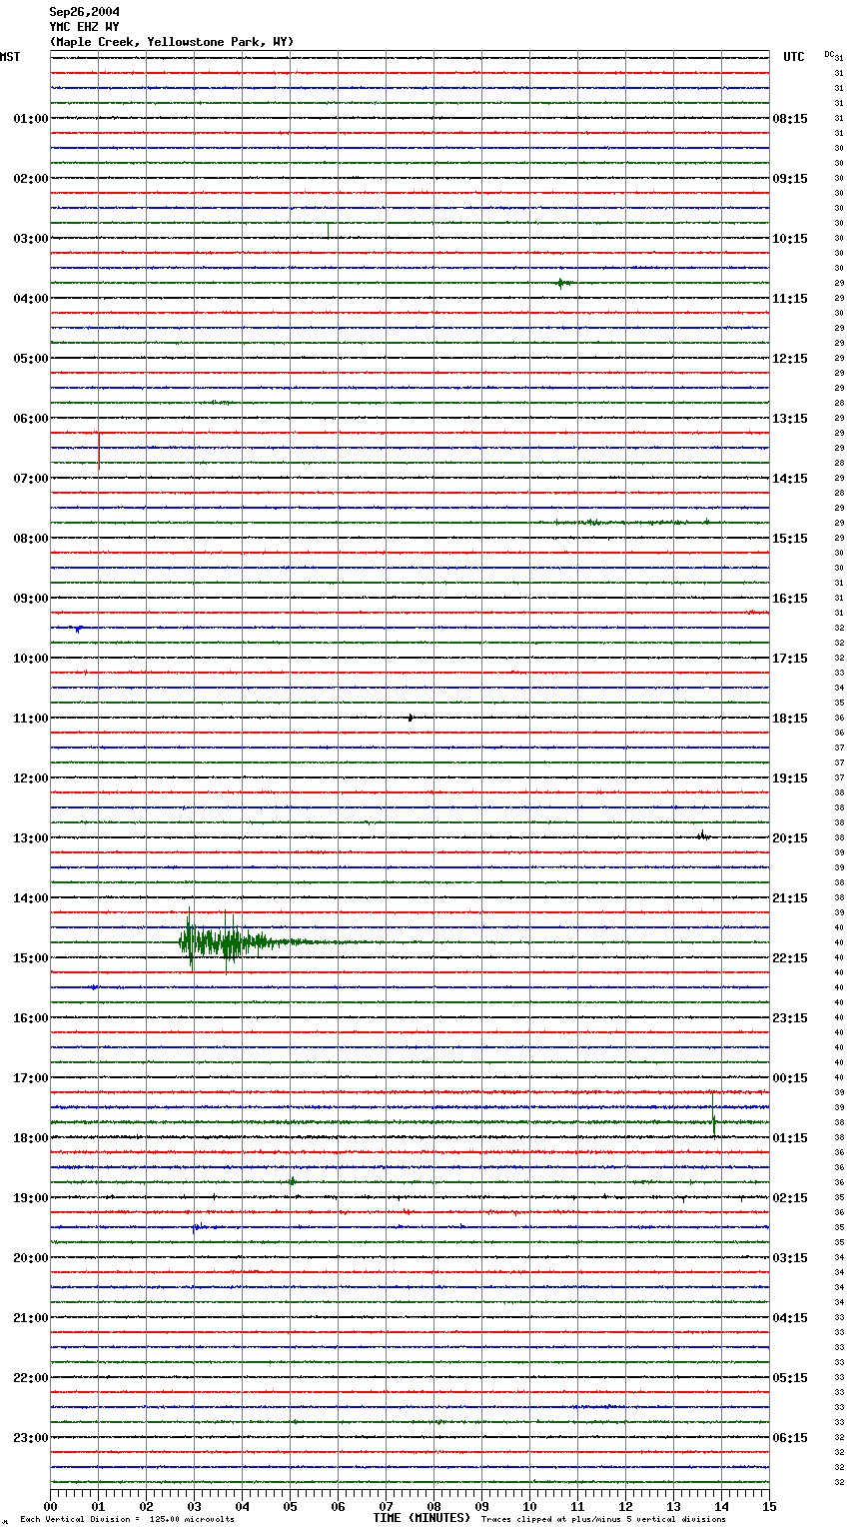Click the 16:15 UTC time label
849x1533 pixels.
coord(790,599)
